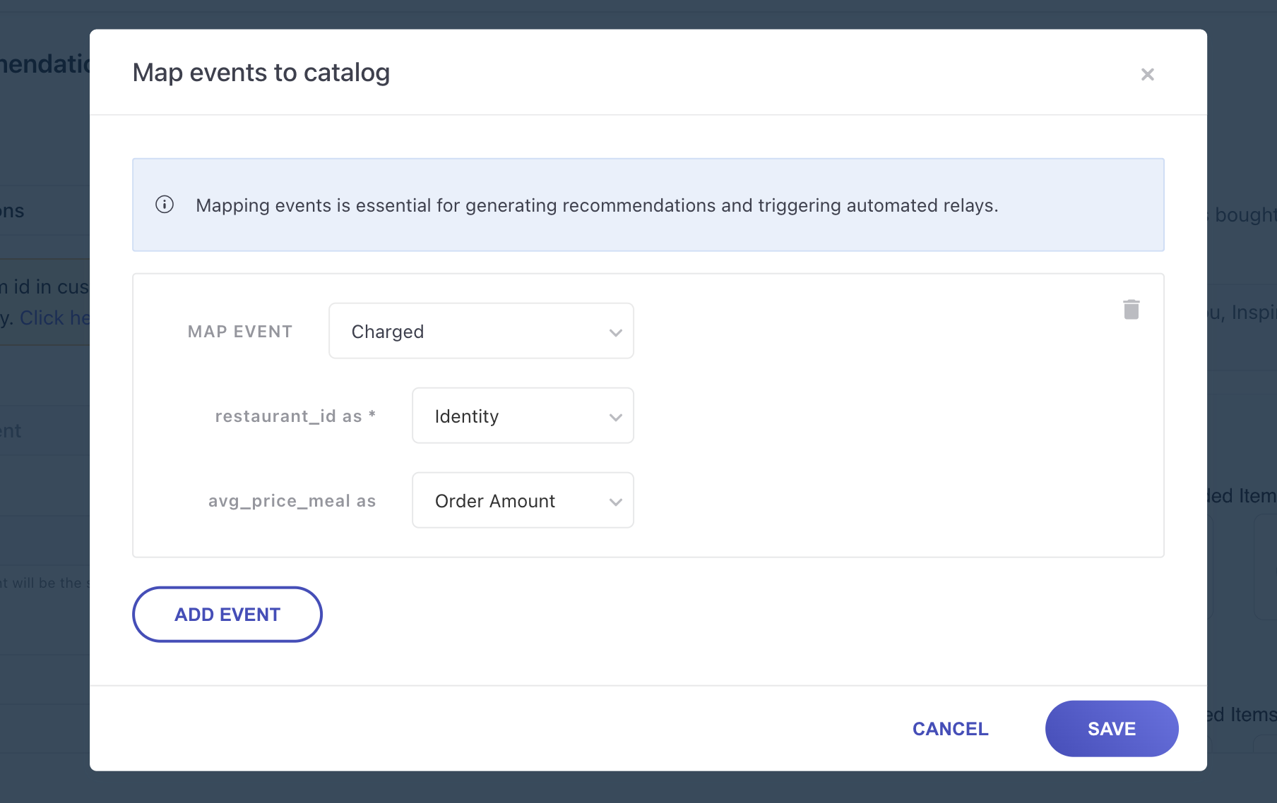1277x803 pixels.
Task: Click the 'Inspi' text behind the dialog
Action: pyautogui.click(x=1253, y=312)
